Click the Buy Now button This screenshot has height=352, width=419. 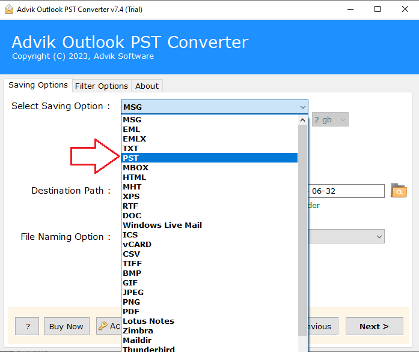point(66,326)
